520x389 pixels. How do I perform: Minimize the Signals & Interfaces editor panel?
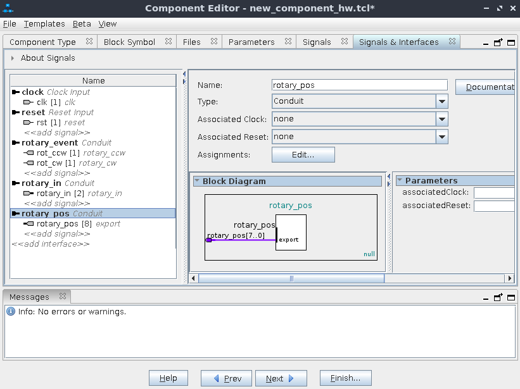486,42
